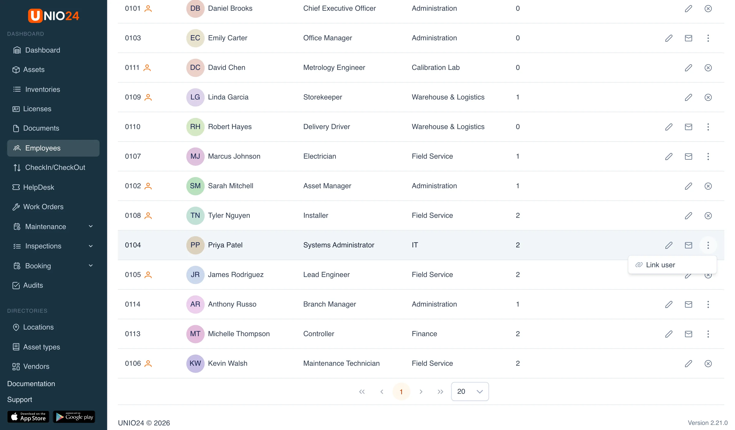Go to the next page arrow

tap(421, 391)
